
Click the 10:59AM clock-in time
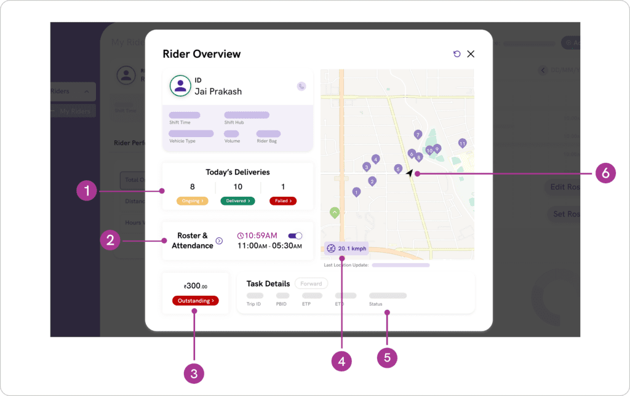(257, 236)
